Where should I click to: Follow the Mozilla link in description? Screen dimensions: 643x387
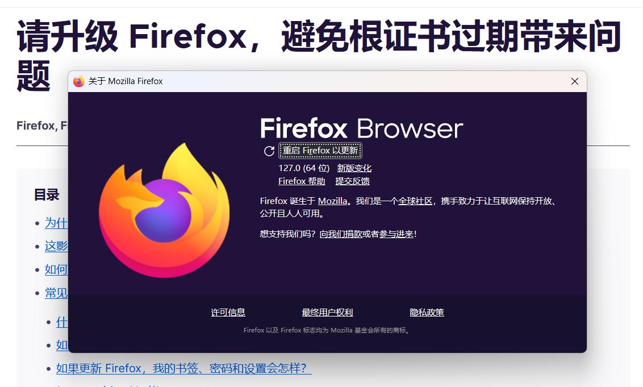pyautogui.click(x=332, y=201)
